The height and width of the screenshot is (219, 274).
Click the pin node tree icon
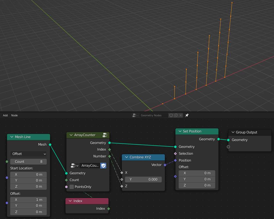[187, 115]
